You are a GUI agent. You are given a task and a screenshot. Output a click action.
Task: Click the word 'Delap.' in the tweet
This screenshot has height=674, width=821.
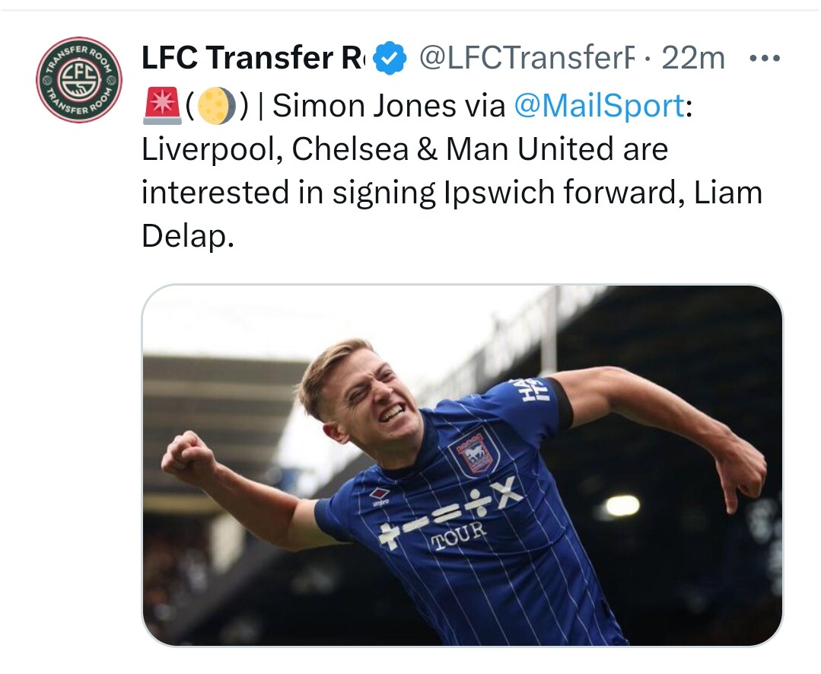click(x=186, y=236)
